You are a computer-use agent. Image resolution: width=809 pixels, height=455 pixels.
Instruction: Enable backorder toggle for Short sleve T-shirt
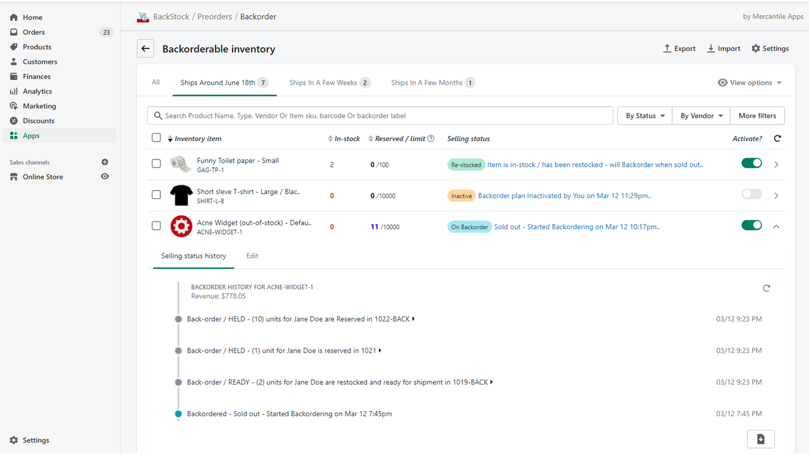tap(751, 194)
